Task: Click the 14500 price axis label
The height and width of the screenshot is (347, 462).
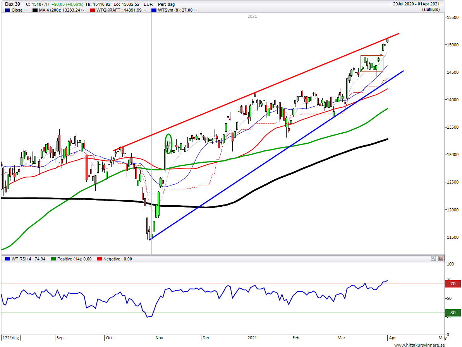Action: (x=453, y=72)
